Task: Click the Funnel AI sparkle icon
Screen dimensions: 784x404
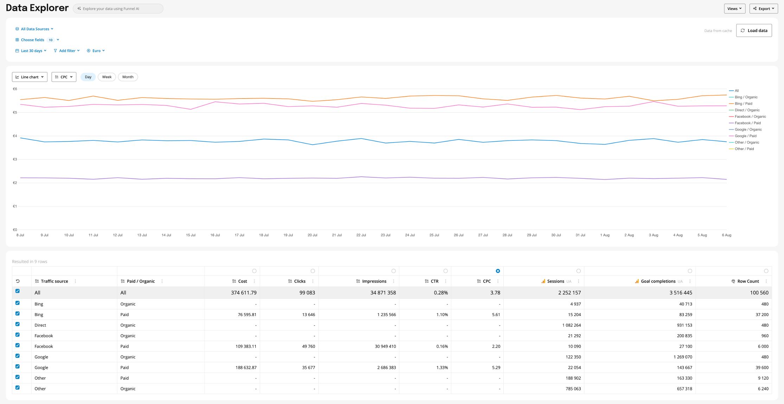Action: click(79, 8)
